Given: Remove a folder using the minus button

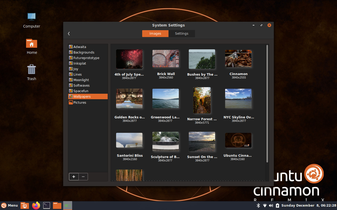Looking at the screenshot, I should click(x=83, y=177).
